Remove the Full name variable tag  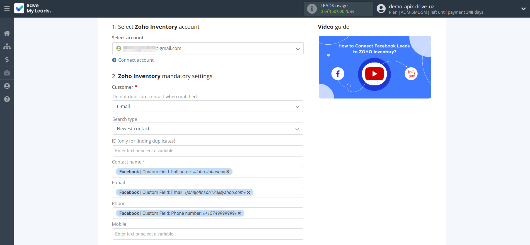228,172
